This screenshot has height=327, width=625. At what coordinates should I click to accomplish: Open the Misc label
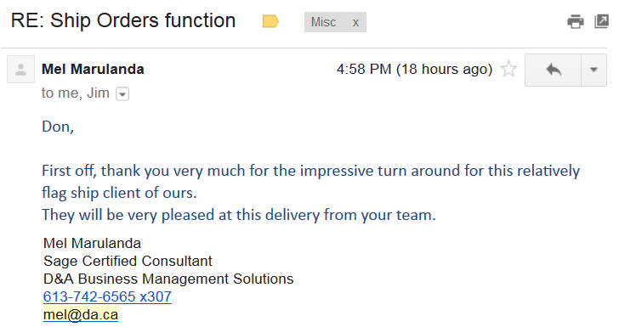coord(323,22)
